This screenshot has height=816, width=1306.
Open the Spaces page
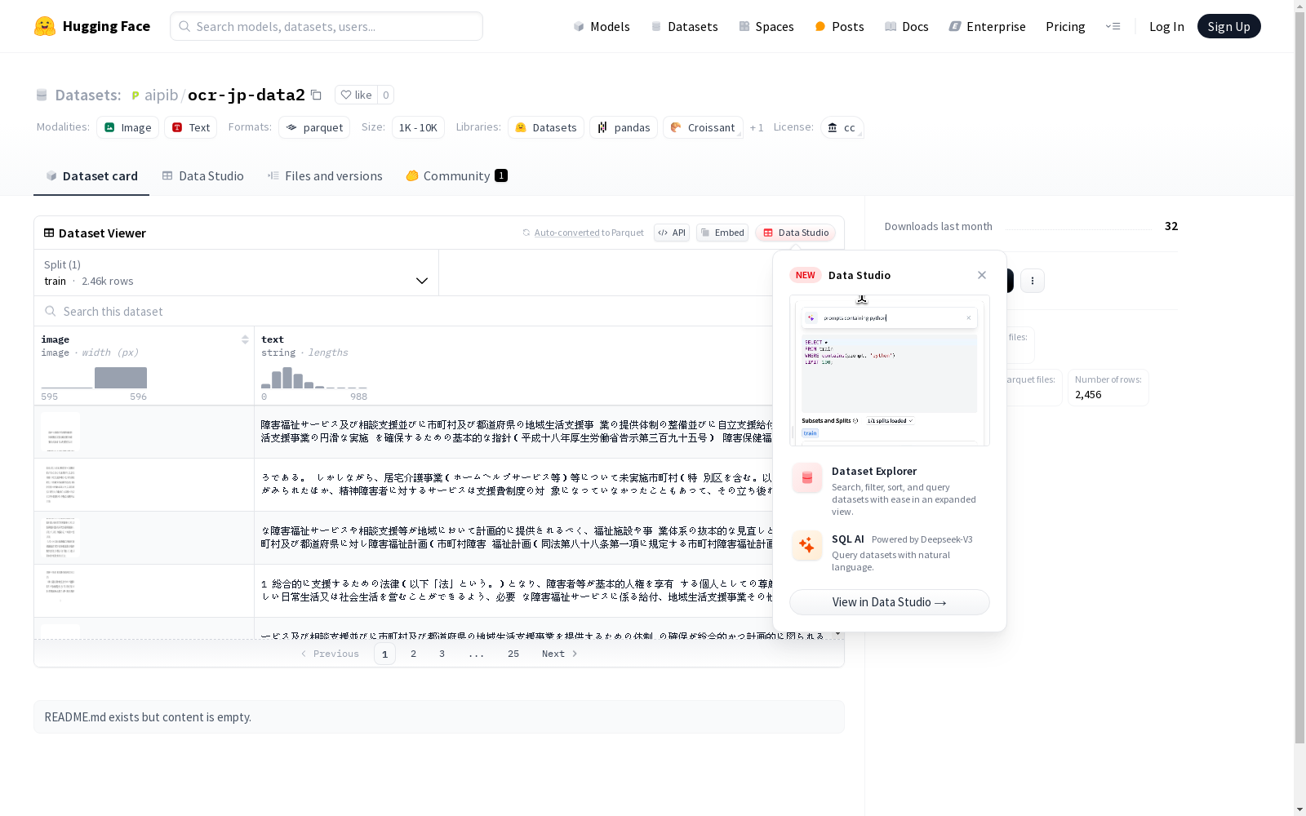766,26
